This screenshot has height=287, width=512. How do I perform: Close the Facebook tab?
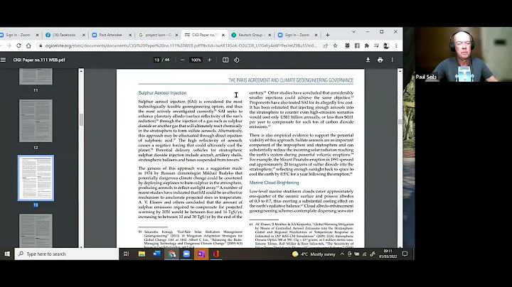point(84,35)
